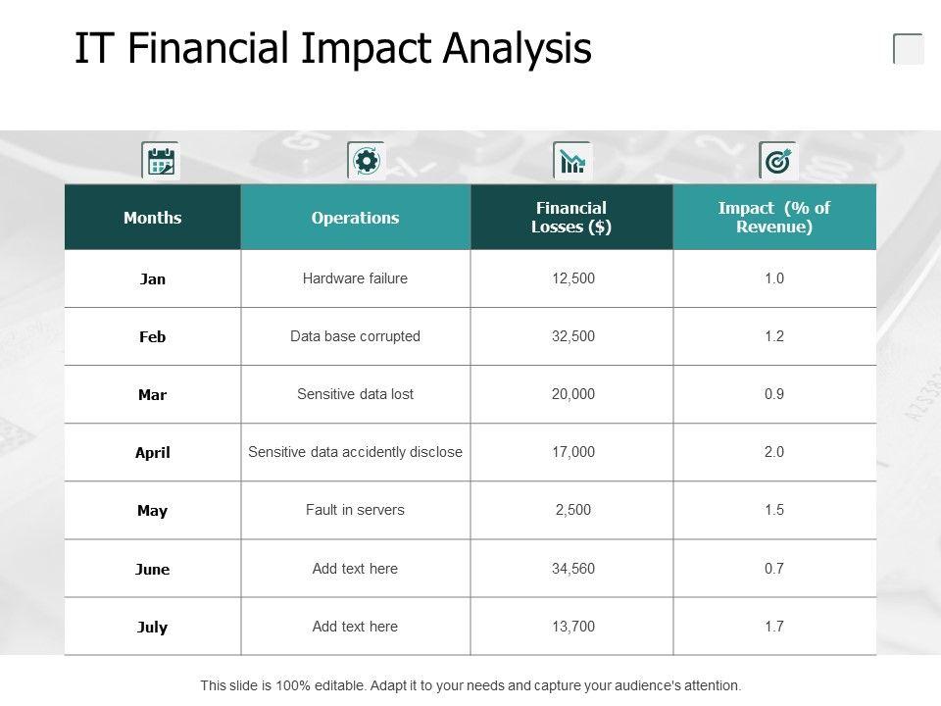The image size is (941, 706).
Task: Select the Months column header
Action: coord(153,218)
